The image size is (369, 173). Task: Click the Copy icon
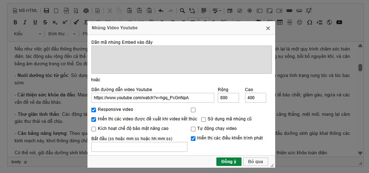[x=119, y=11]
